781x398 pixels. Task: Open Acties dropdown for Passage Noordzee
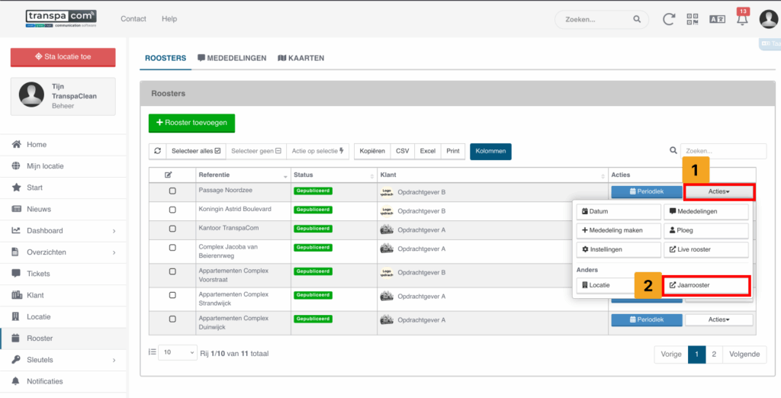[718, 192]
